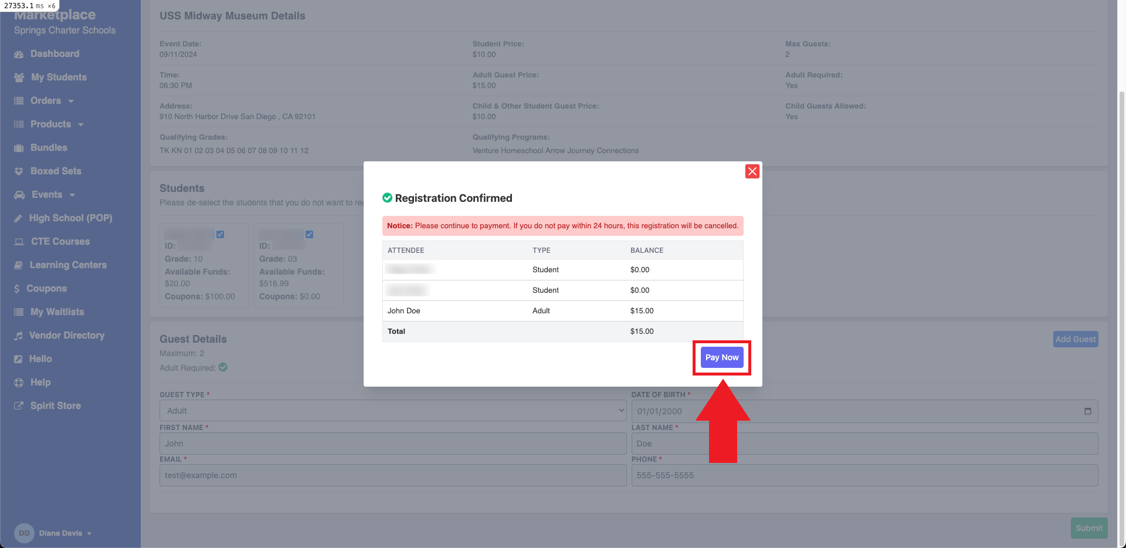Open My Students page
The image size is (1126, 548).
point(59,77)
